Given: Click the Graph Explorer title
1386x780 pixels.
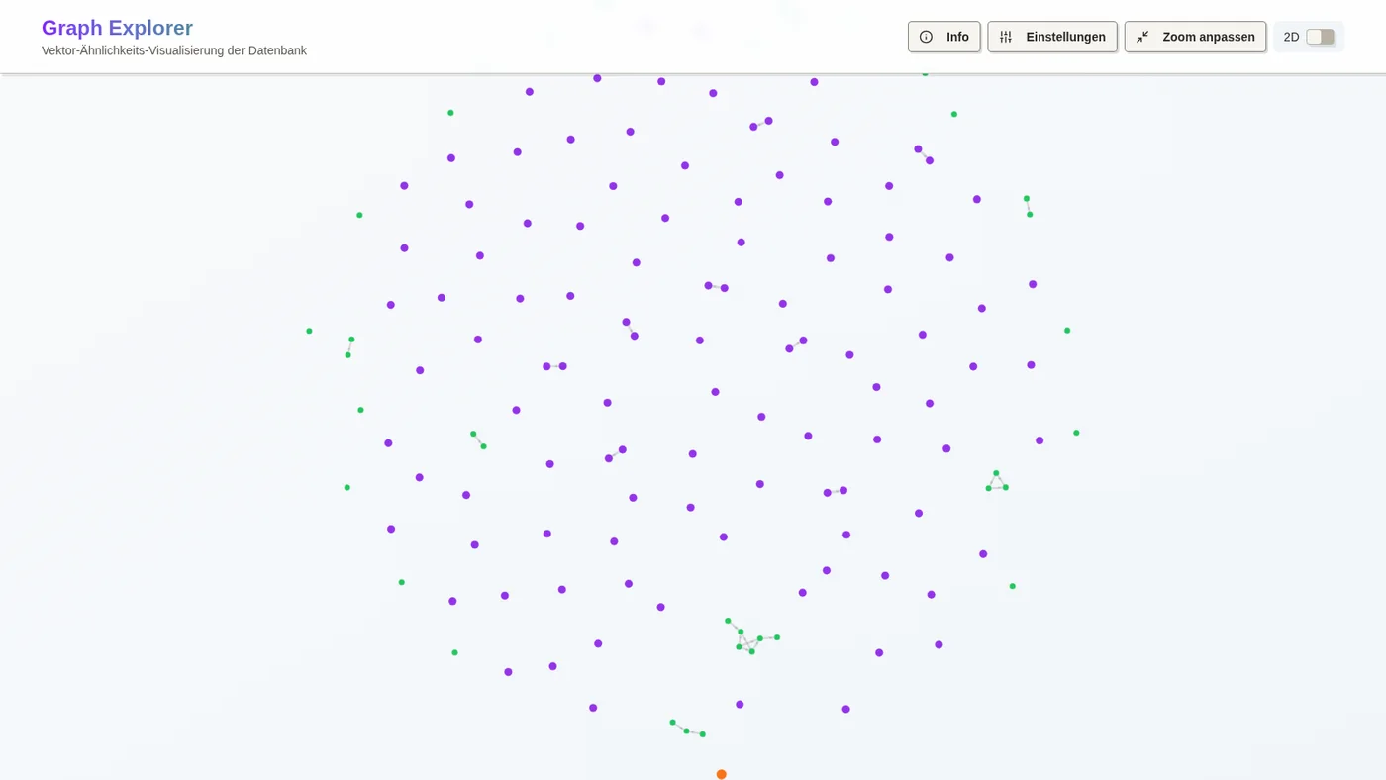Looking at the screenshot, I should 117,28.
